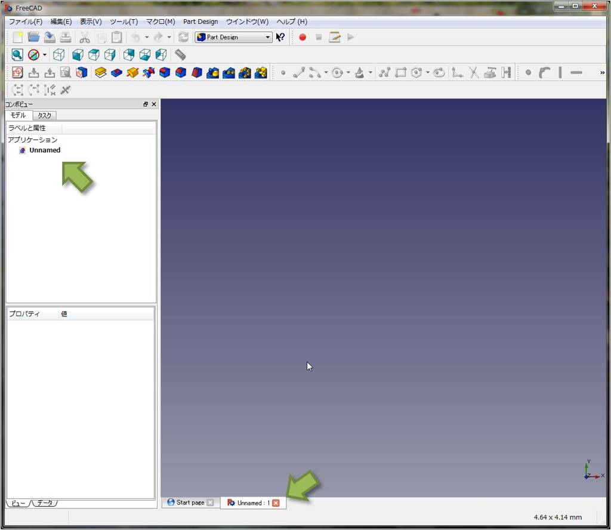Start macro recording with the red circle
This screenshot has height=530, width=611.
click(303, 38)
